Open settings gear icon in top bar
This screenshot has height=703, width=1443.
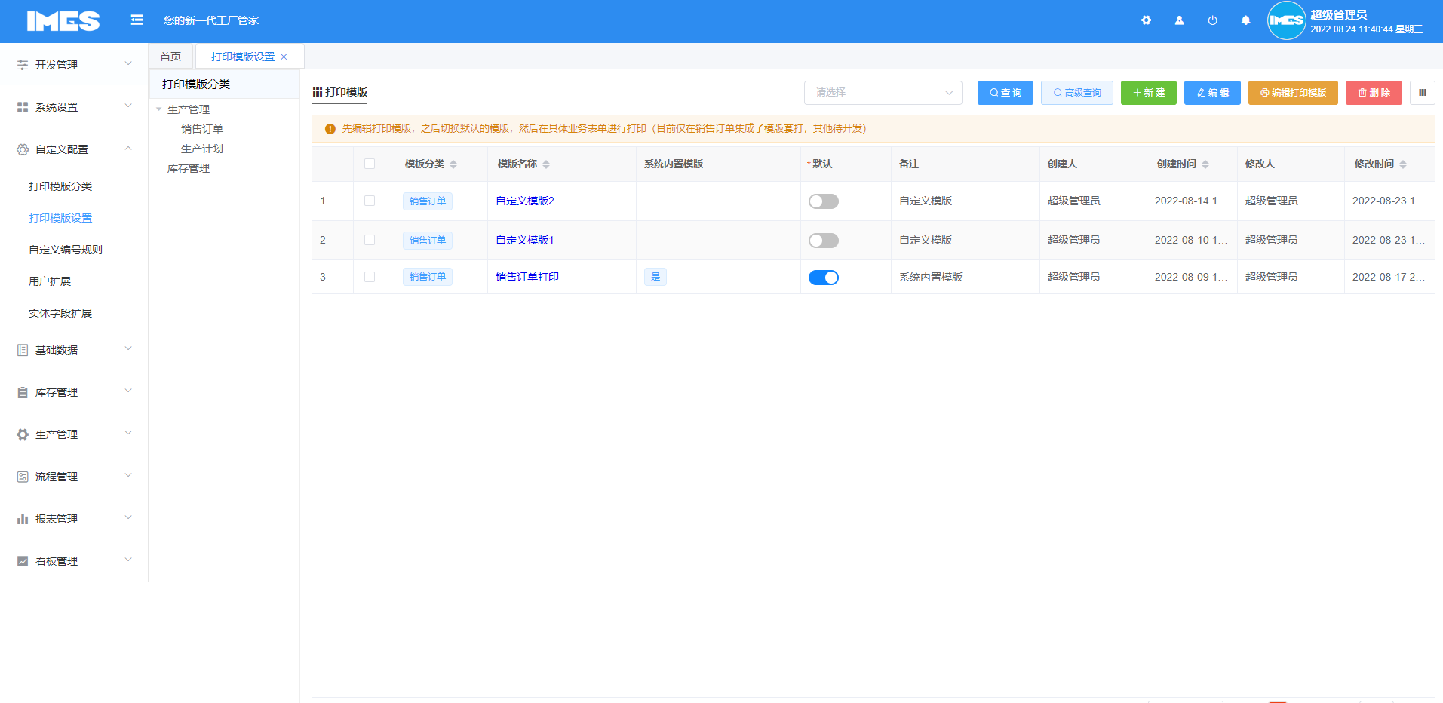(1146, 20)
